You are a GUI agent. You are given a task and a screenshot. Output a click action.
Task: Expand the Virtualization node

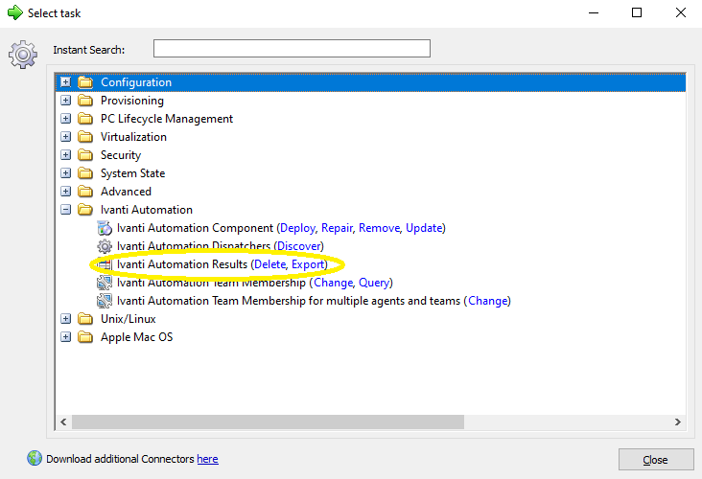pos(66,137)
